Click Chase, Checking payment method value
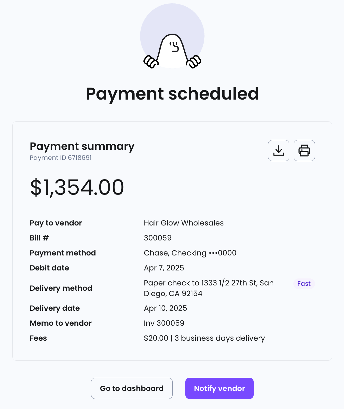The image size is (344, 409). pos(190,253)
